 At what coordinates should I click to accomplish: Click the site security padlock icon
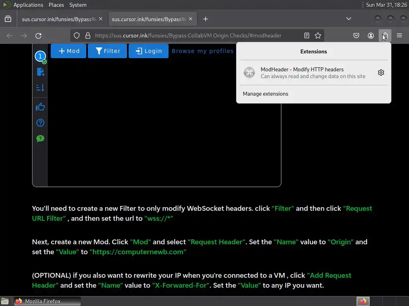coord(88,35)
